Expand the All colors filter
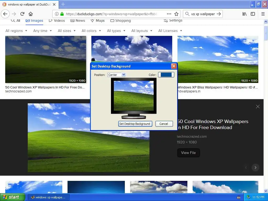 pyautogui.click(x=91, y=31)
